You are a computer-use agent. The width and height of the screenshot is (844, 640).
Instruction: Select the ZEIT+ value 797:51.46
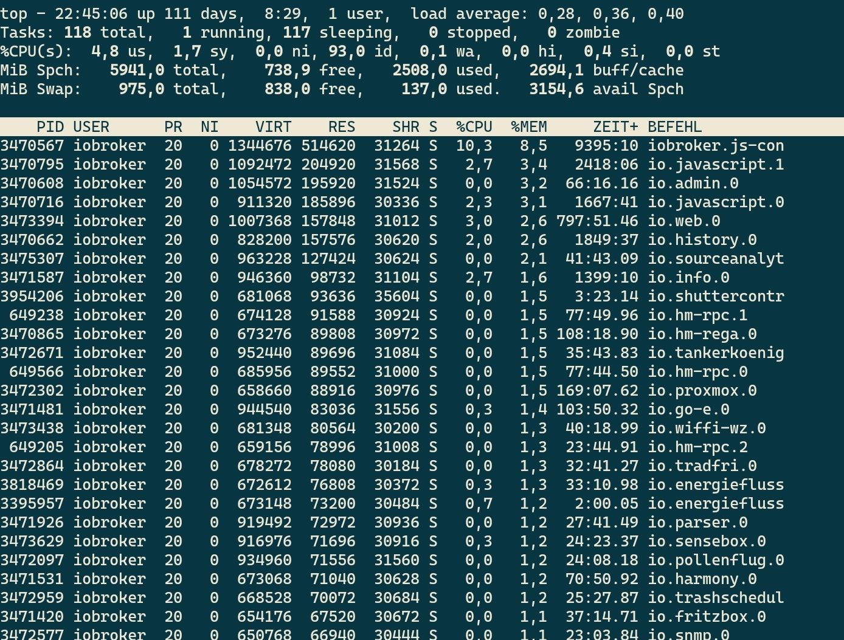click(x=597, y=221)
